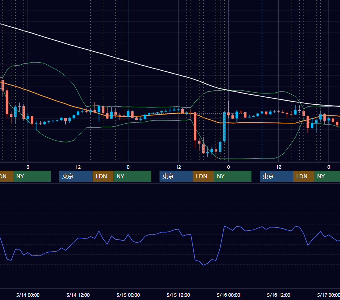Click the 5/14 12:00 date label
This screenshot has width=340, height=300.
[78, 295]
